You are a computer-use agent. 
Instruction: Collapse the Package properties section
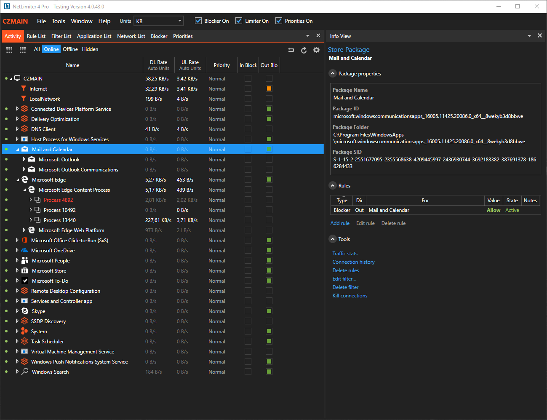[x=332, y=73]
